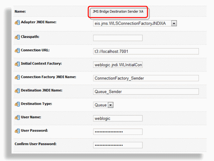Viewport: 214px width, 161px height.
Task: Click the Classpath label text
Action: point(30,37)
